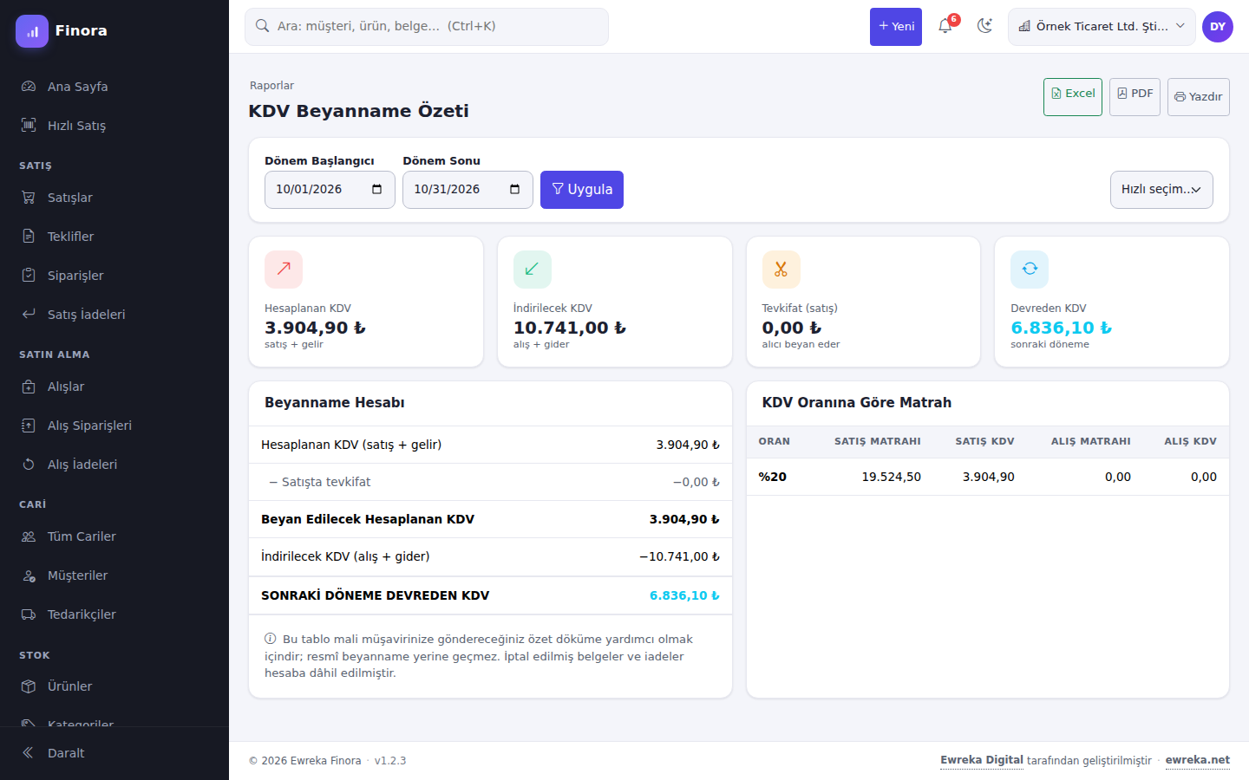Click the Hesaplanan KDV arrow icon
The image size is (1249, 780).
pyautogui.click(x=284, y=270)
